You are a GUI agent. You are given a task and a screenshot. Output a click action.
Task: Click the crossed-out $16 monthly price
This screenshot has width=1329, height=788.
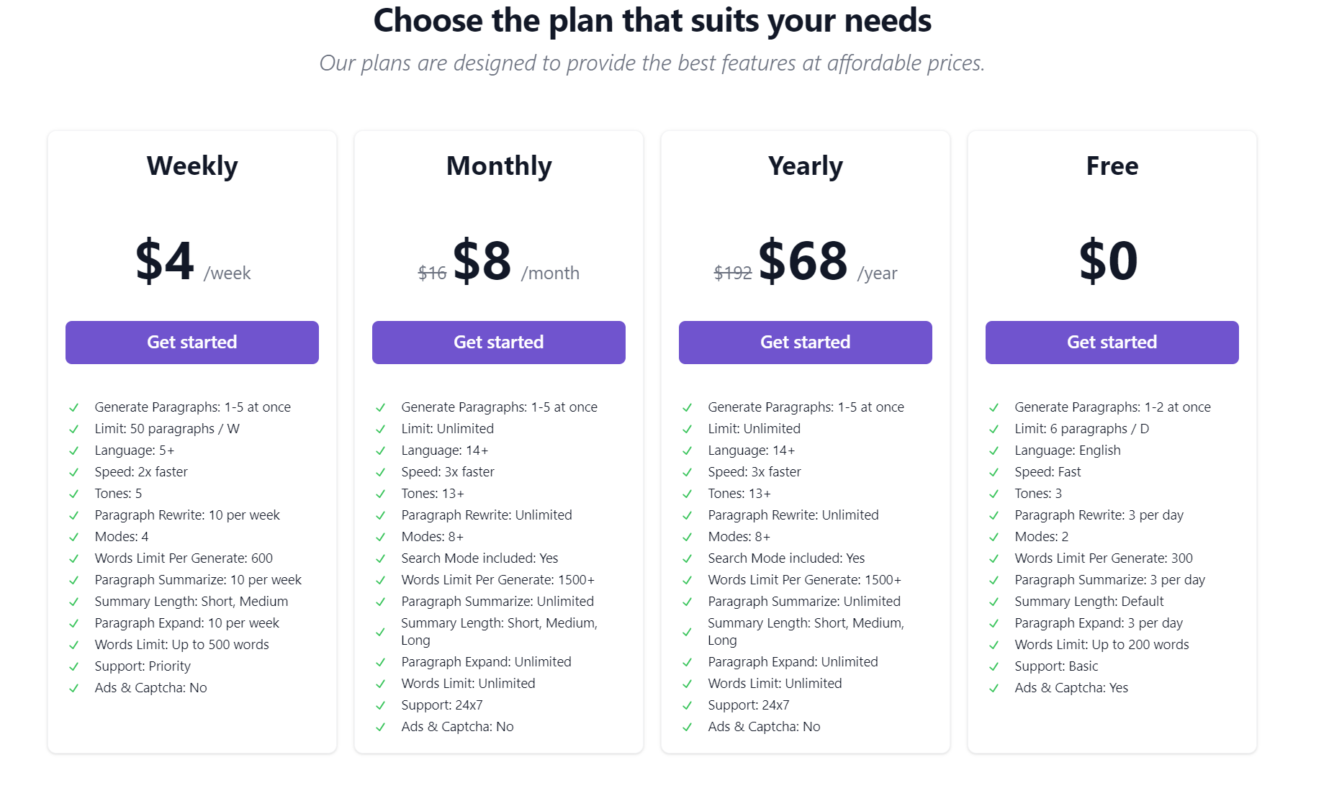pyautogui.click(x=432, y=273)
